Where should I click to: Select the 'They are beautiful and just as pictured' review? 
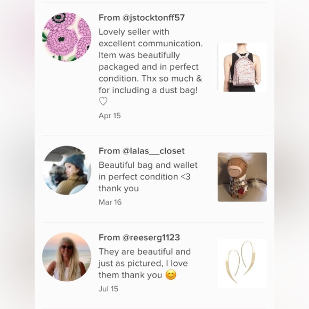pos(145,263)
